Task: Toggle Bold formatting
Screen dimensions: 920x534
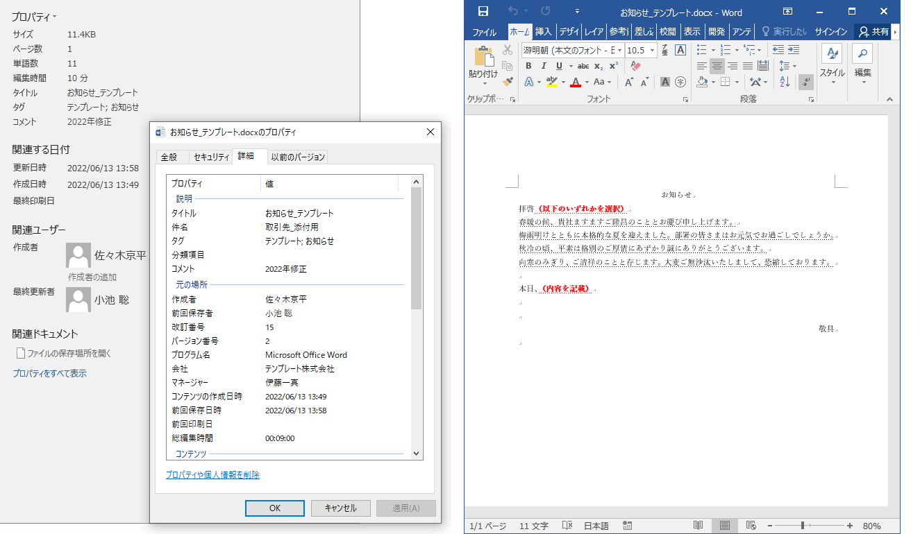Action: (528, 66)
